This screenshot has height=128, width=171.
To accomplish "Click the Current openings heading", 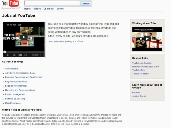I will click(13, 62).
